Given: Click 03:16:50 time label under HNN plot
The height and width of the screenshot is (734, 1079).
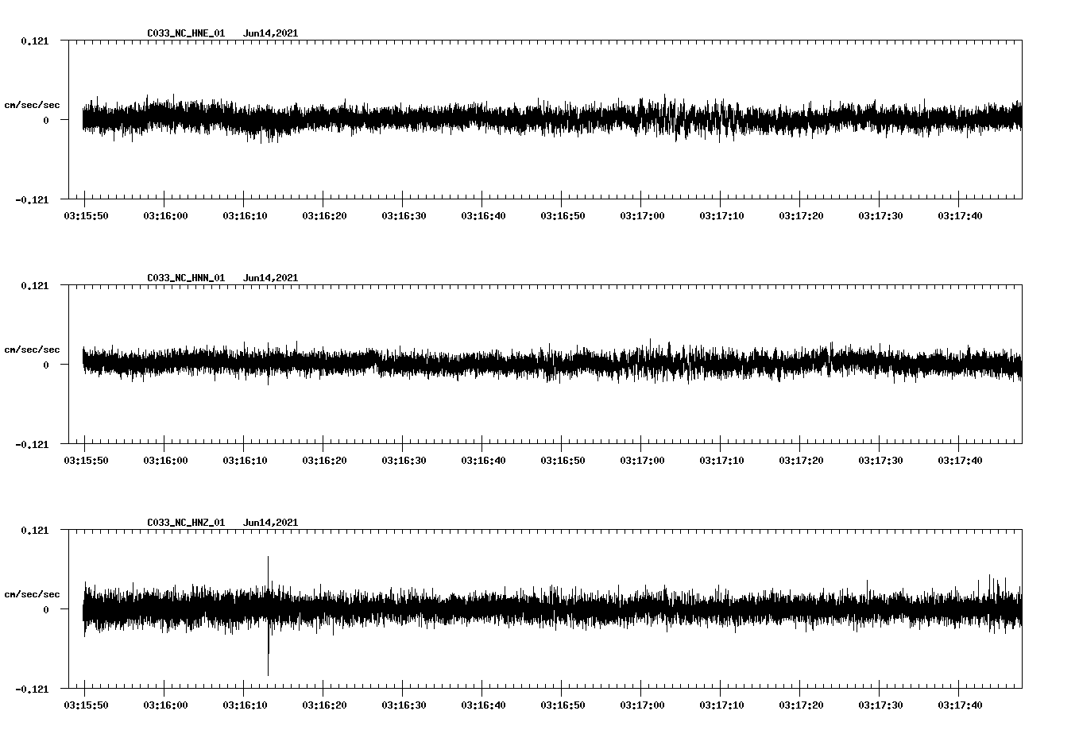Looking at the screenshot, I should point(563,460).
